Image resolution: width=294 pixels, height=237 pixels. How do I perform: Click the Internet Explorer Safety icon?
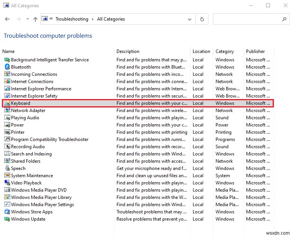7,96
